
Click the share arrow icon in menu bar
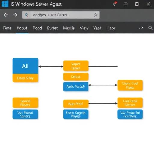(x=141, y=28)
